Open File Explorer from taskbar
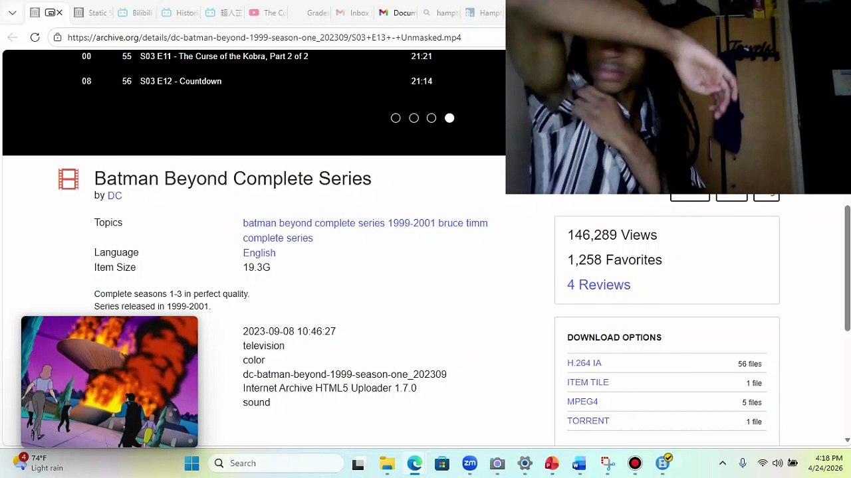 tap(387, 463)
